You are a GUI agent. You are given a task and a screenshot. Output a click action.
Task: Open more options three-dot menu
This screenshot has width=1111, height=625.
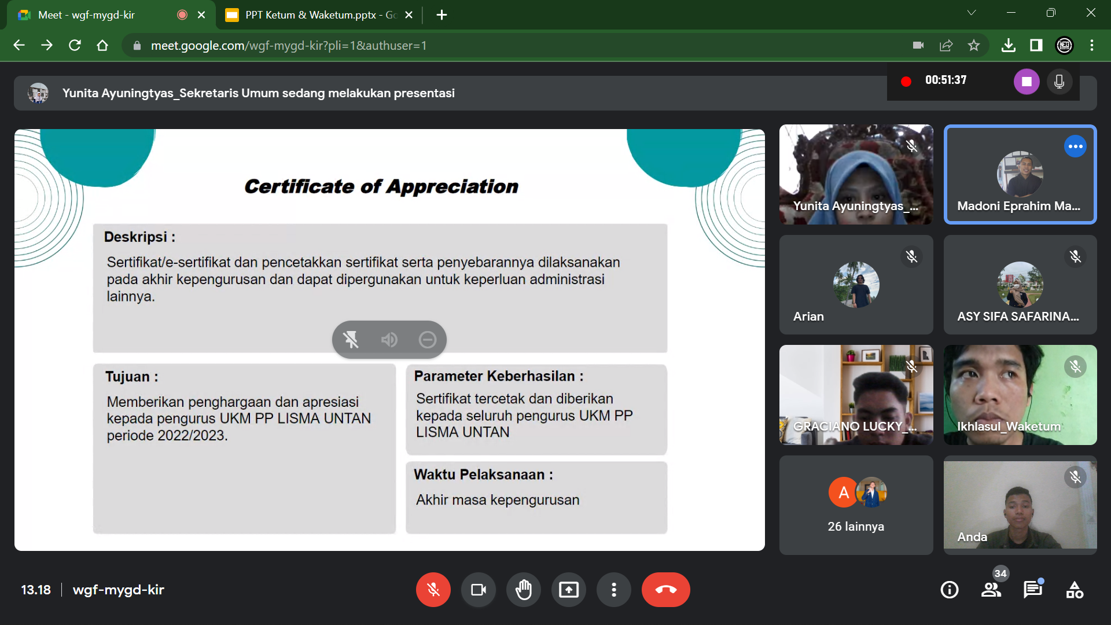click(614, 590)
